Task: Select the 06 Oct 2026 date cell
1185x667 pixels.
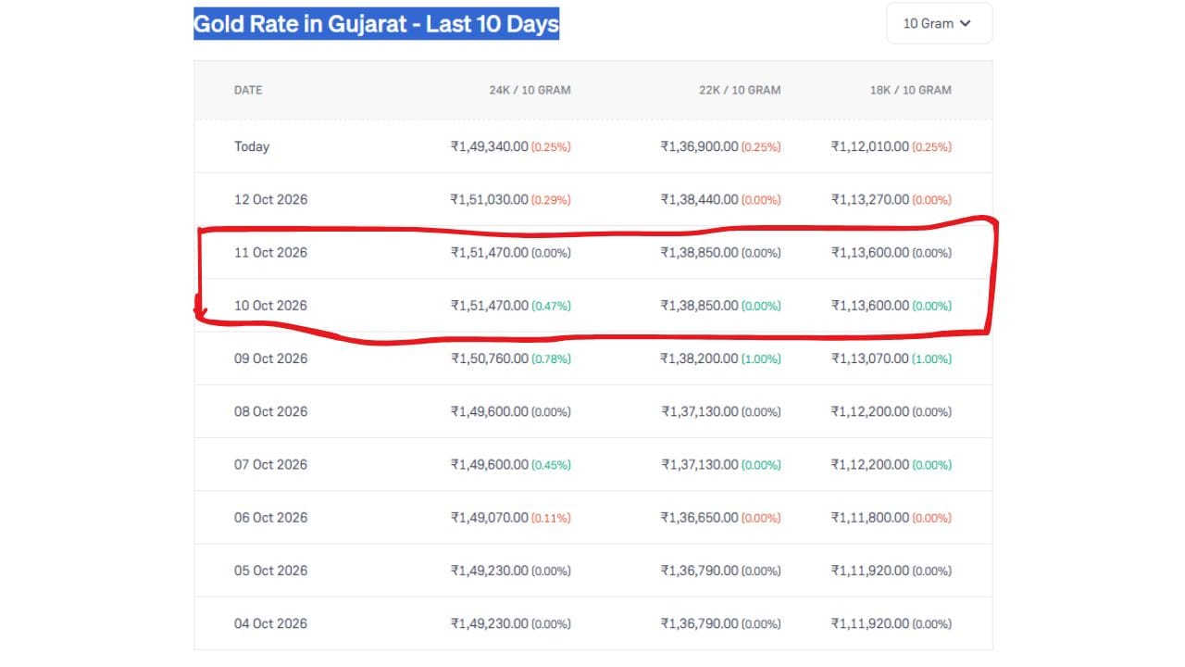Action: click(270, 517)
